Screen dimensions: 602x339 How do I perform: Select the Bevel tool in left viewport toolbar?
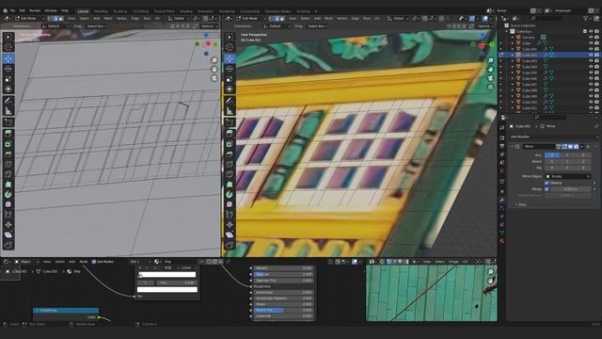[8, 154]
